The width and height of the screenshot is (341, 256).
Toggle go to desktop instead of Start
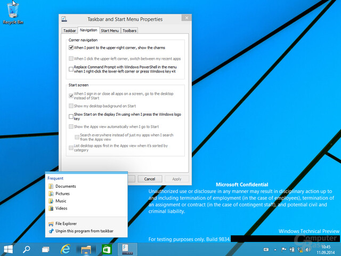click(x=71, y=96)
